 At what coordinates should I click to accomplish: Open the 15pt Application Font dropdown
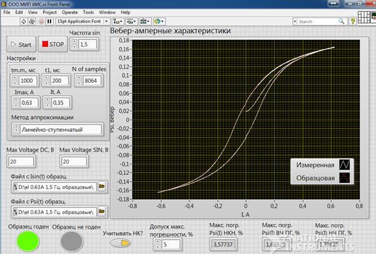[83, 22]
